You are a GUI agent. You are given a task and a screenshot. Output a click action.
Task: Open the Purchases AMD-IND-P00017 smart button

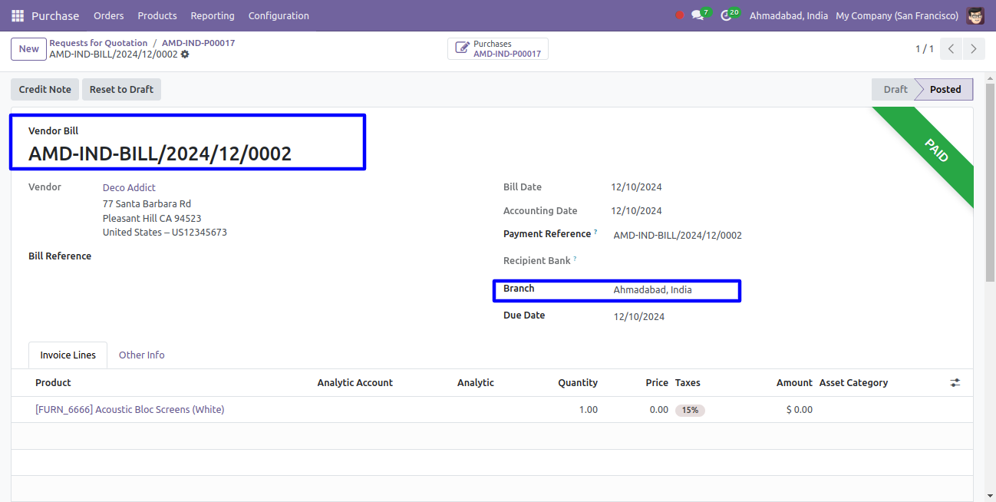[498, 49]
